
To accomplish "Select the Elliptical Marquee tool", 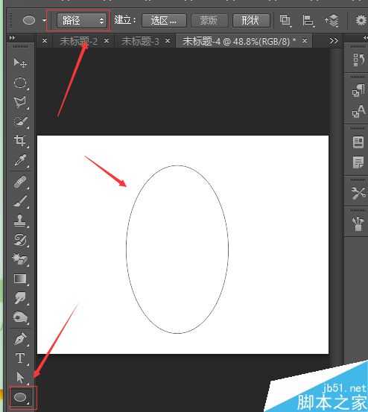I will tap(20, 83).
